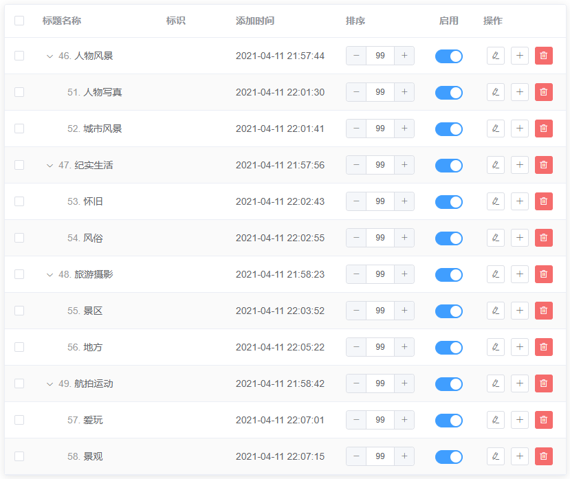
Task: Collapse the 47. 纪实生活 group
Action: (x=50, y=166)
